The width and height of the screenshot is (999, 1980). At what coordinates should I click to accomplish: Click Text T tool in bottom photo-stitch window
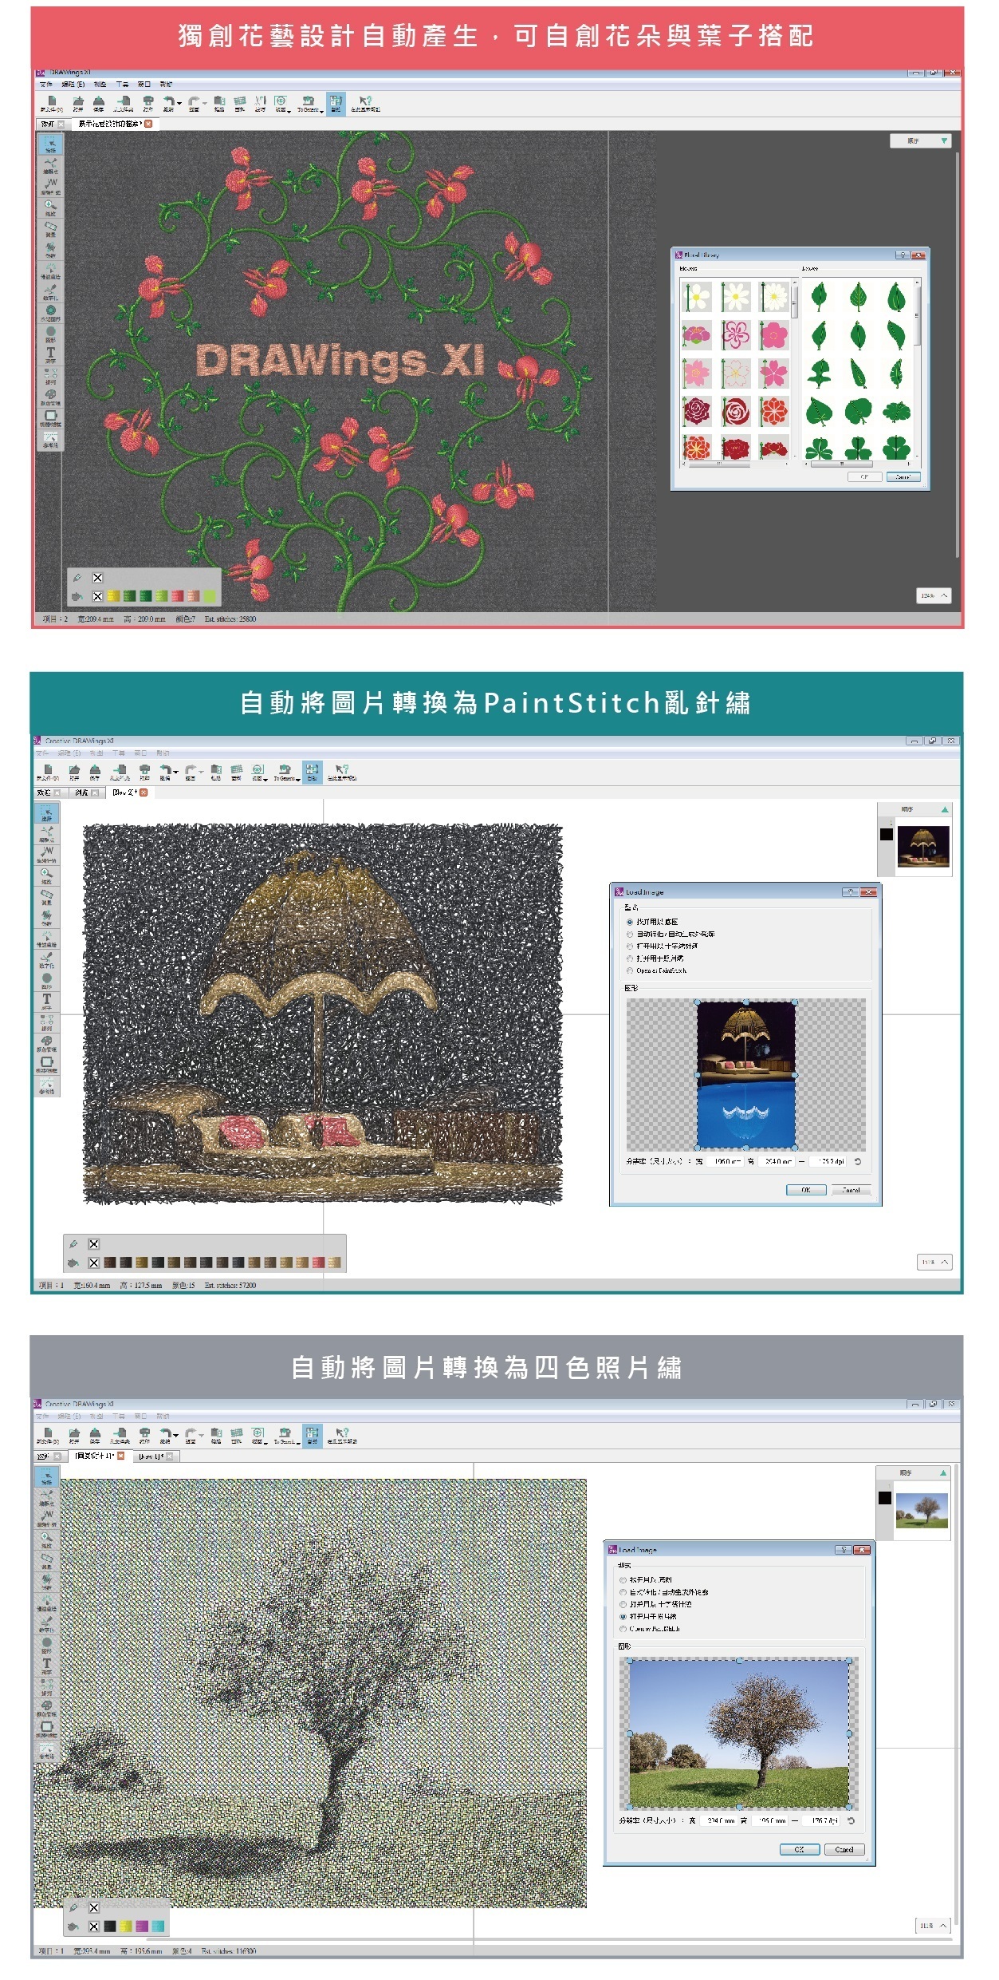click(x=46, y=1666)
